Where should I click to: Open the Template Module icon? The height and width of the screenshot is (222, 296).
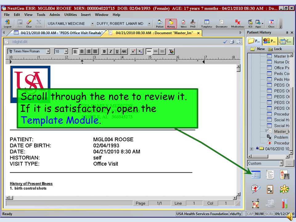pyautogui.click(x=256, y=175)
